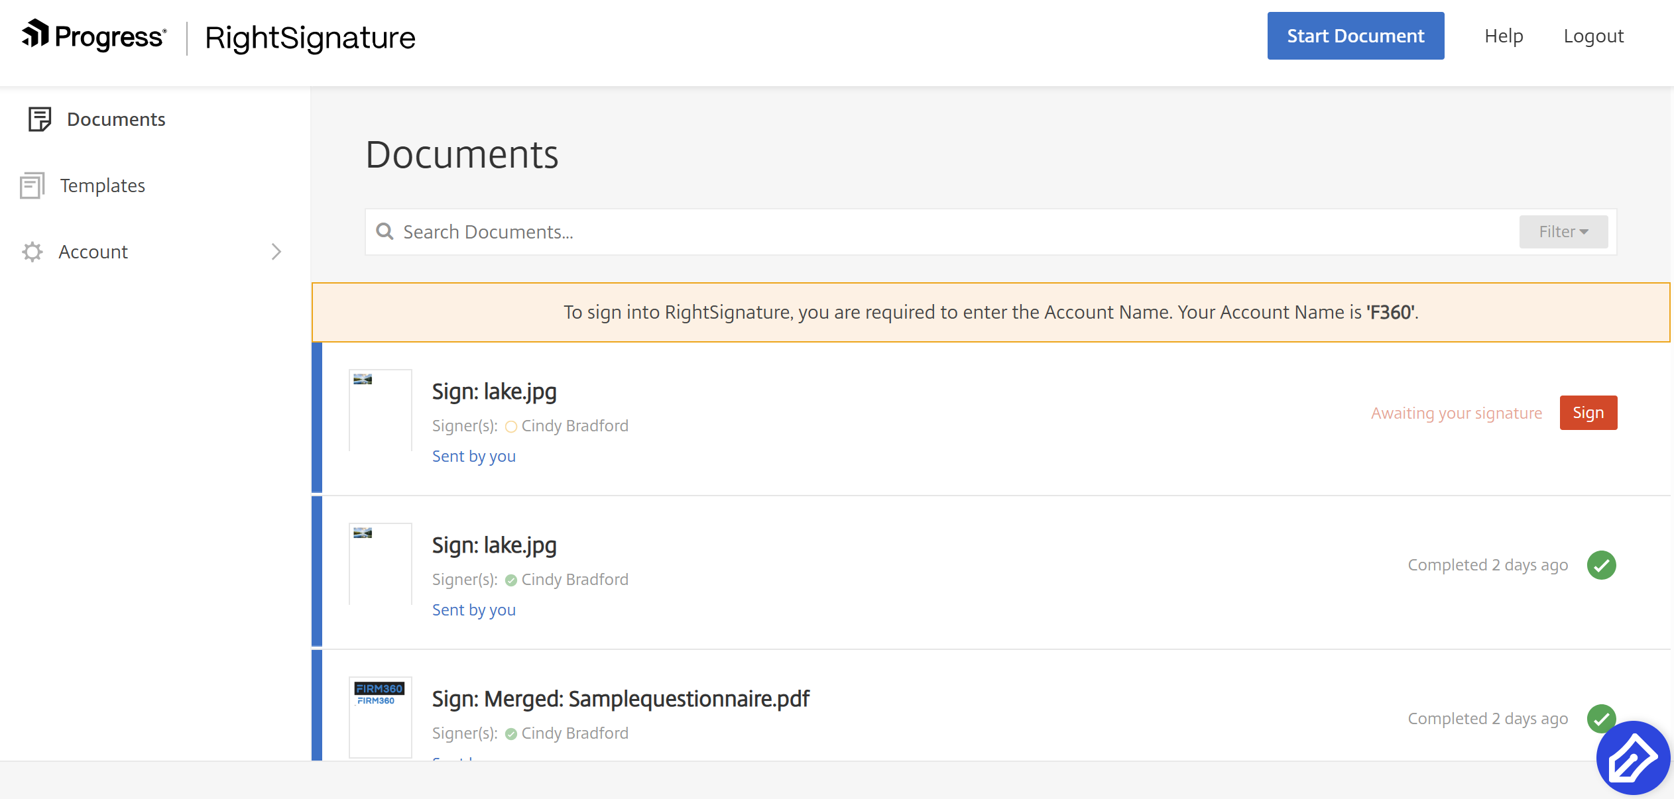Click the Logout link
The height and width of the screenshot is (799, 1674).
[x=1593, y=36]
